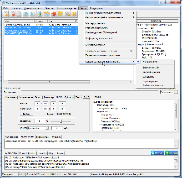182x178 pixels.
Task: Click the wrench settings toolbar icon
Action: 67,14
